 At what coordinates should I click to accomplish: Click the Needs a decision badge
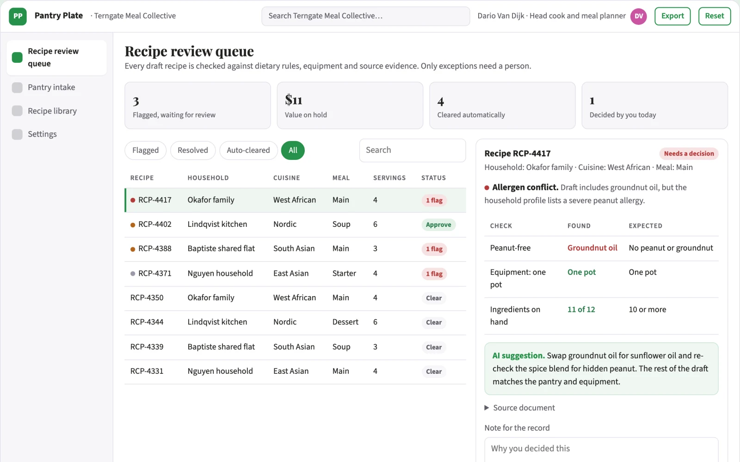coord(689,153)
